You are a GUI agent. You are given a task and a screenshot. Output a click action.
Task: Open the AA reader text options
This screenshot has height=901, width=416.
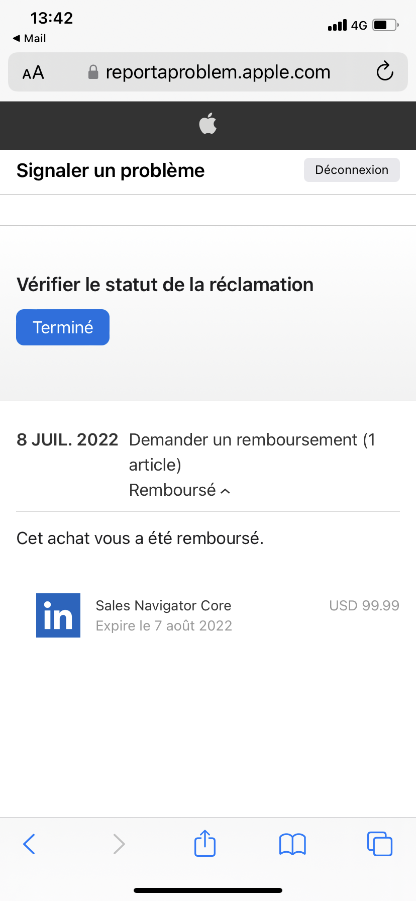tap(33, 73)
